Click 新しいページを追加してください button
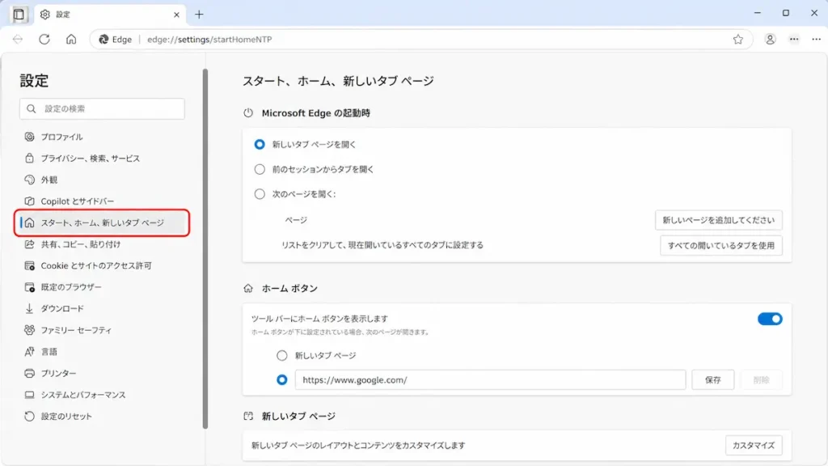This screenshot has height=466, width=828. tap(719, 220)
